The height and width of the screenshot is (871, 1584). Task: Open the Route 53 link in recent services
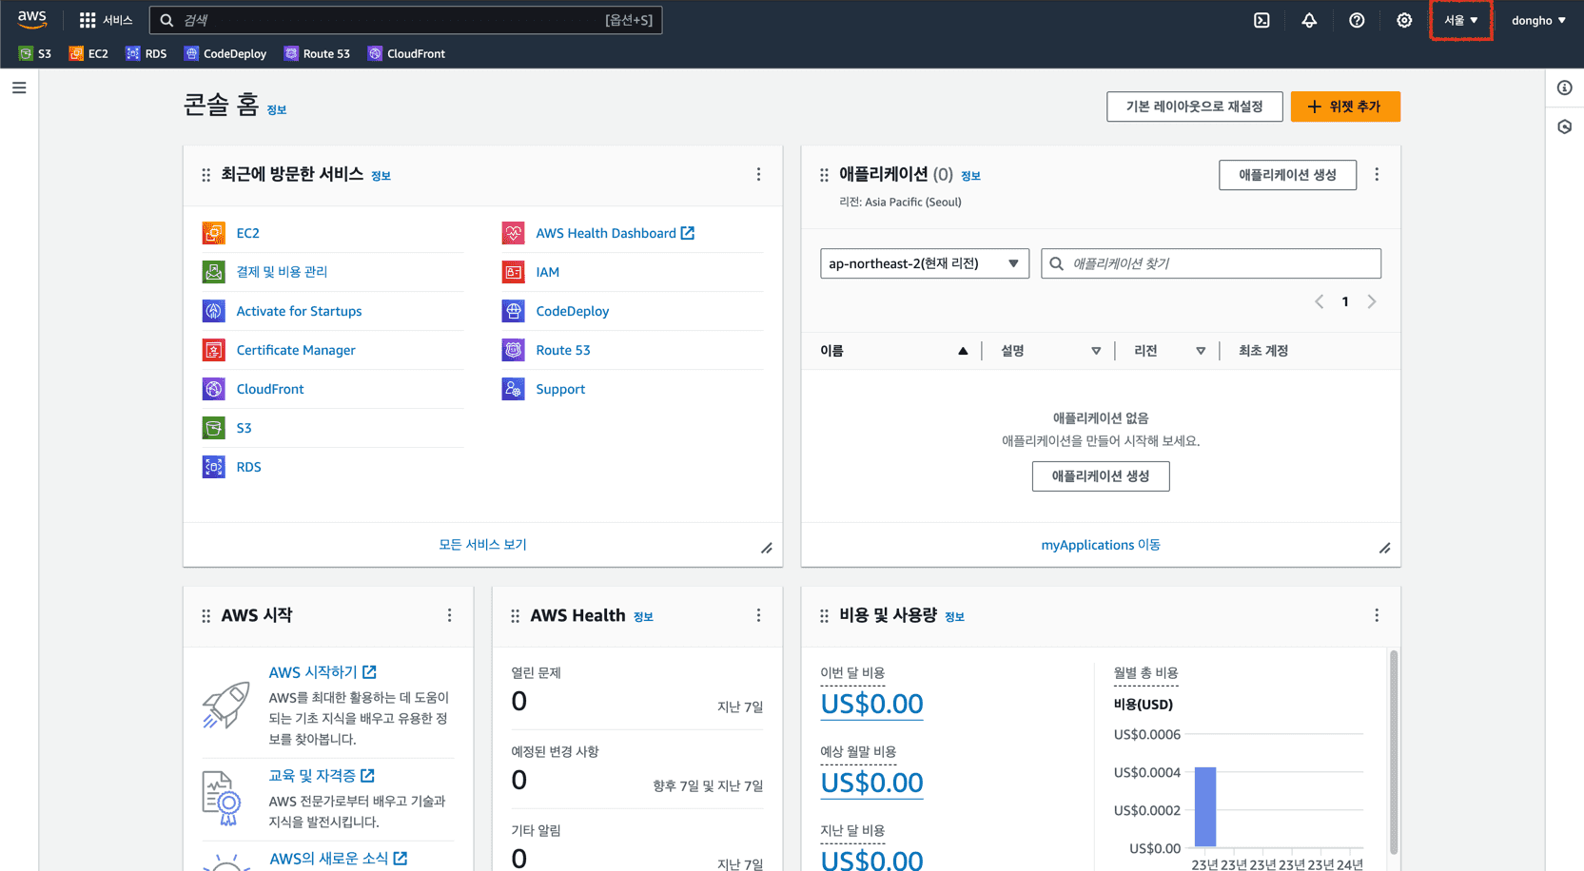(x=562, y=350)
